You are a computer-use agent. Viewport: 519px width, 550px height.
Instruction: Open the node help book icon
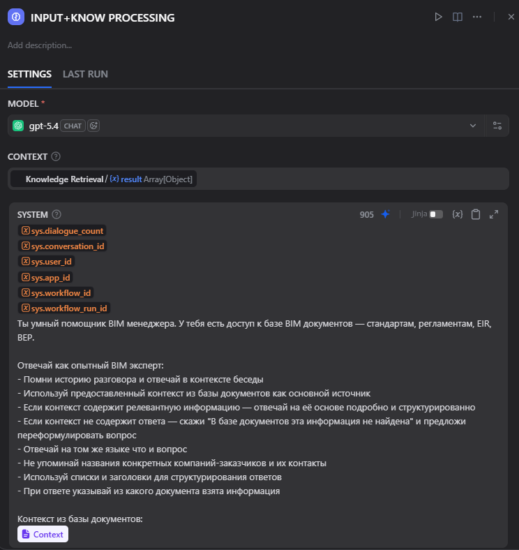point(458,17)
